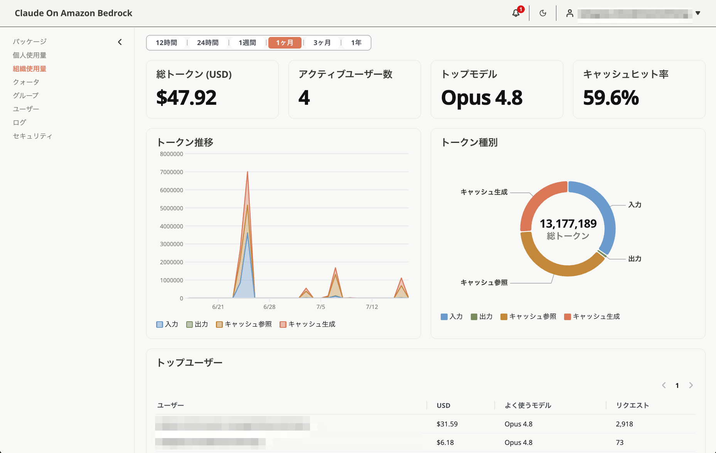Toggle キャッシュ参照 series in トークン推移 legend
Viewport: 716px width, 453px height.
(x=244, y=324)
